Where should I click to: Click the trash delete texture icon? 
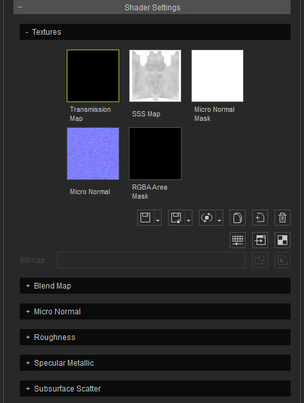282,218
